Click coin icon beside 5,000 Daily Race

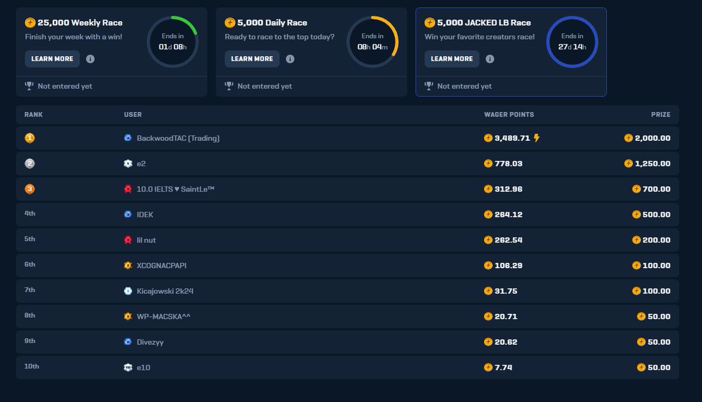[230, 23]
